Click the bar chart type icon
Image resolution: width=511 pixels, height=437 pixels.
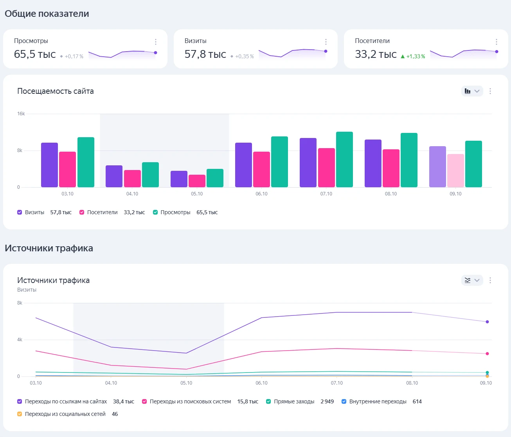point(468,91)
